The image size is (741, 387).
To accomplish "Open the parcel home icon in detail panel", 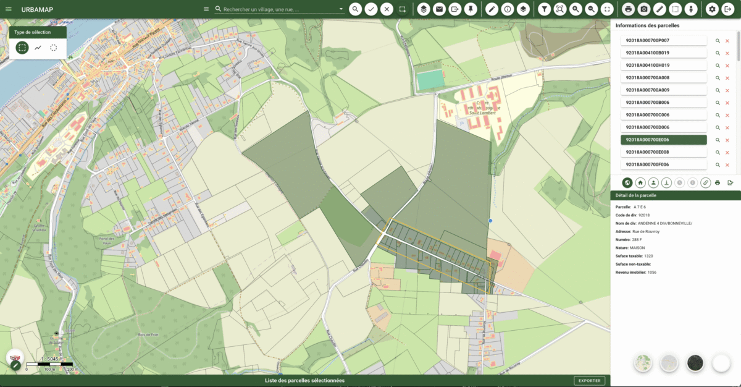I will 640,182.
